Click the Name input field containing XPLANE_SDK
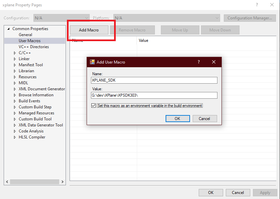Viewport: 280px width, 199px height. pos(154,80)
